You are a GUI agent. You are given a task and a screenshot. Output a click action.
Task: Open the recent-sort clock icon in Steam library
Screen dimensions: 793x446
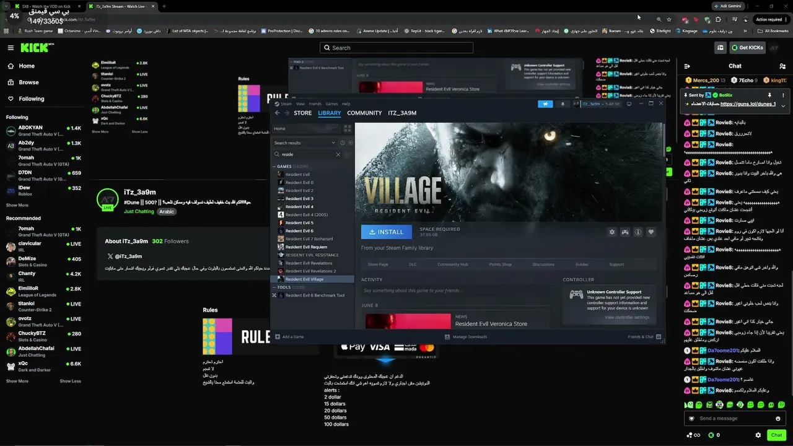(x=342, y=142)
